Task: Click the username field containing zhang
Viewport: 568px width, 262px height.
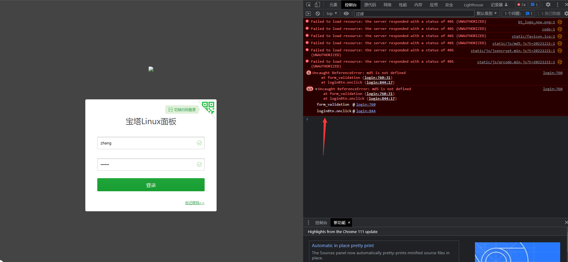Action: point(146,143)
